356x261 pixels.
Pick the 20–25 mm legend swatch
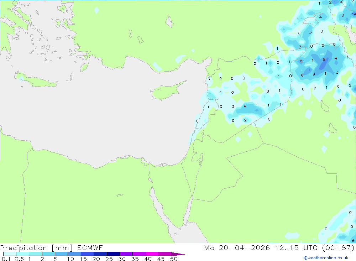(100, 254)
